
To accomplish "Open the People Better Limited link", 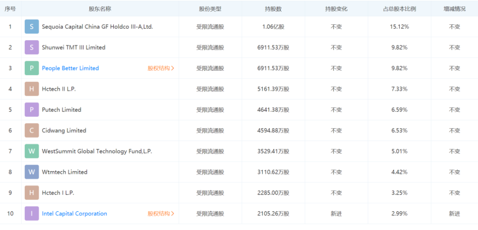I will (70, 68).
